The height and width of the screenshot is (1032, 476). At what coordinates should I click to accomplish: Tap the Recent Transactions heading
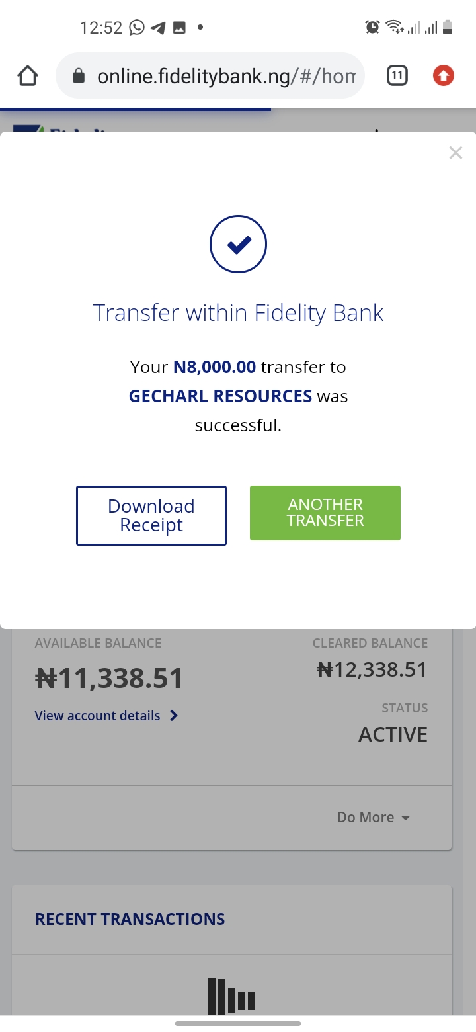click(x=130, y=919)
